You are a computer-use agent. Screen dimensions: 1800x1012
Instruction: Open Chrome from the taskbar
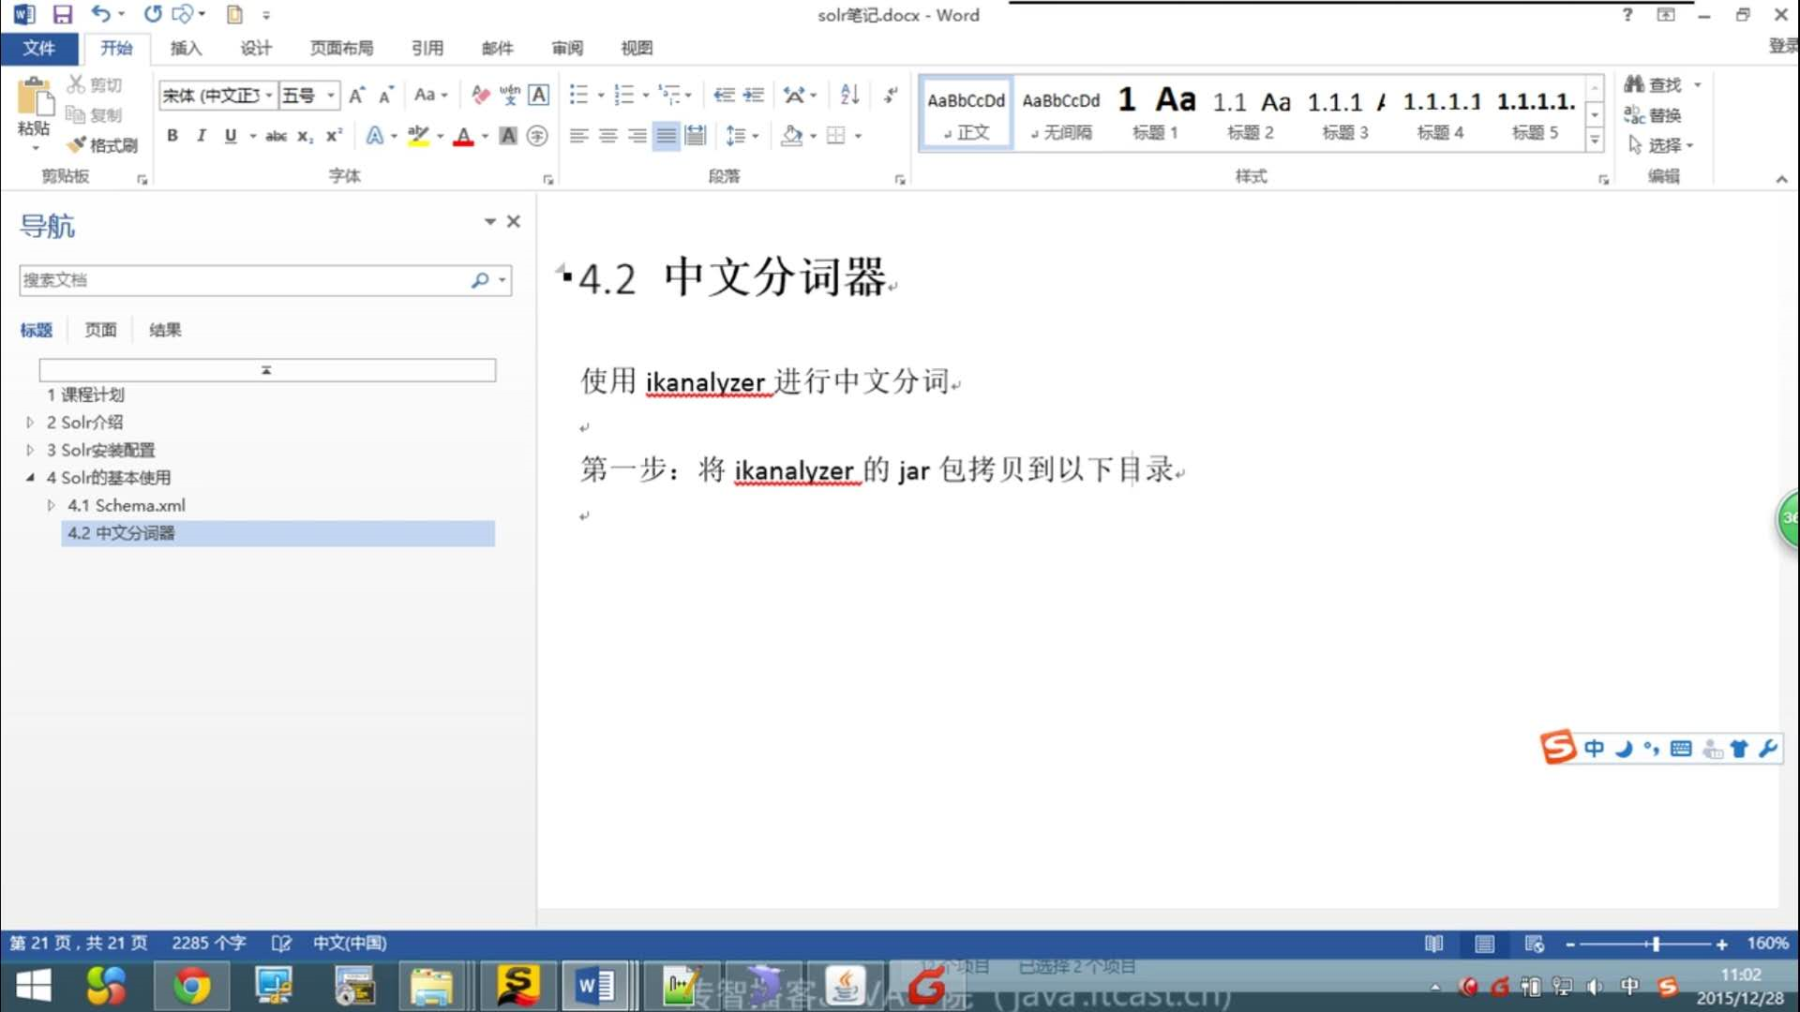click(191, 986)
